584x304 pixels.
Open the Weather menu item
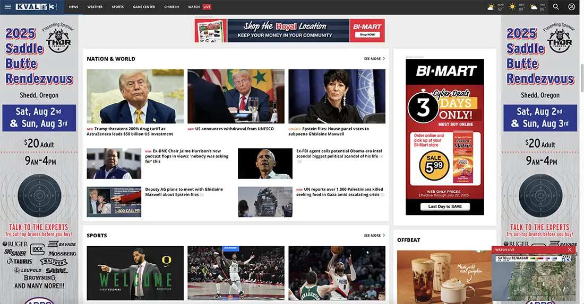pos(95,7)
